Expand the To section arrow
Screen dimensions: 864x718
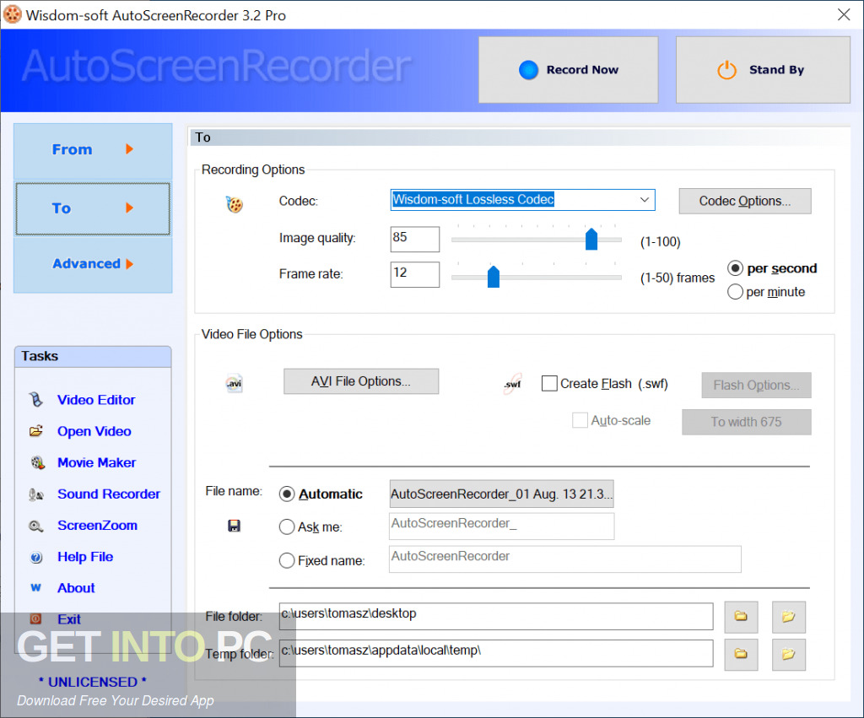click(129, 208)
